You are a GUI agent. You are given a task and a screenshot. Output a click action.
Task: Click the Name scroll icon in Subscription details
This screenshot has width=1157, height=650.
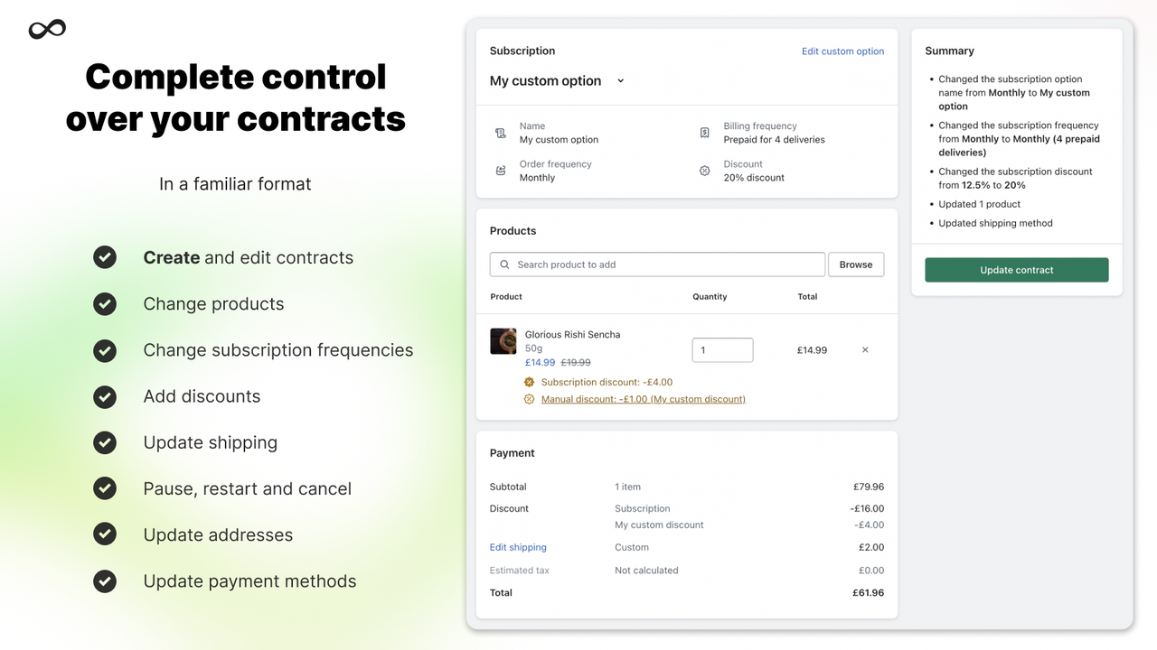click(x=500, y=132)
